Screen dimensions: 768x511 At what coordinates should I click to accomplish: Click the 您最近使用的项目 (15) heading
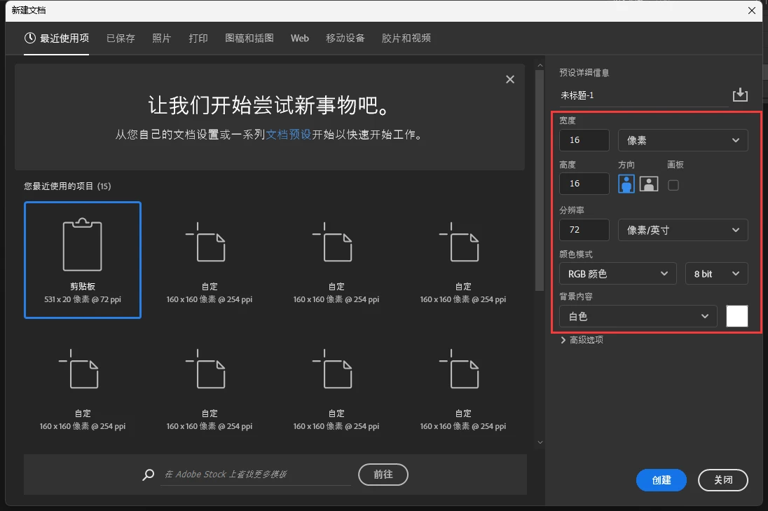[67, 186]
